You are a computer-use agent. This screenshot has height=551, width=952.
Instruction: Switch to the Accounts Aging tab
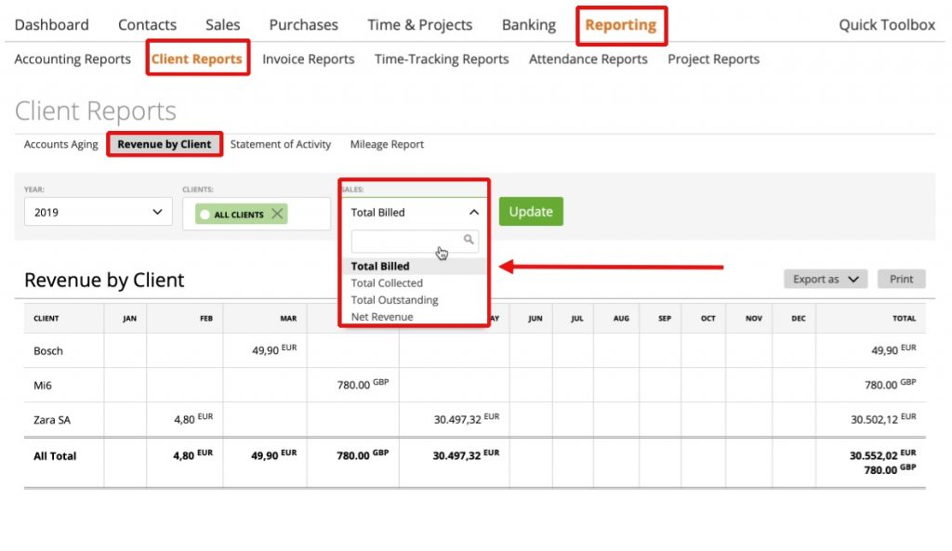pos(59,144)
